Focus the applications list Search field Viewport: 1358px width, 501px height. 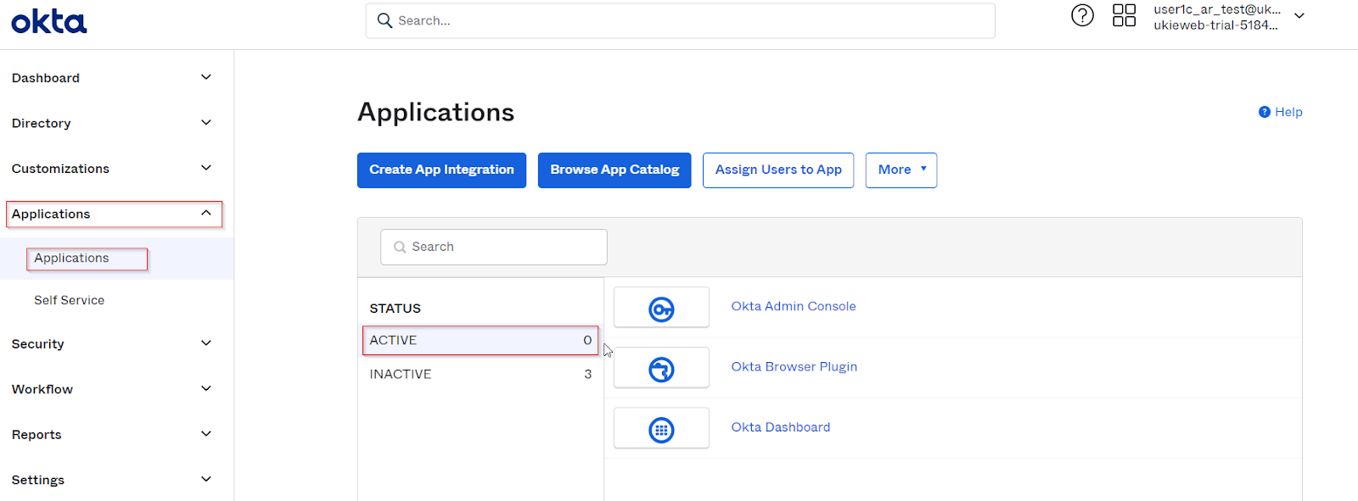click(x=494, y=247)
